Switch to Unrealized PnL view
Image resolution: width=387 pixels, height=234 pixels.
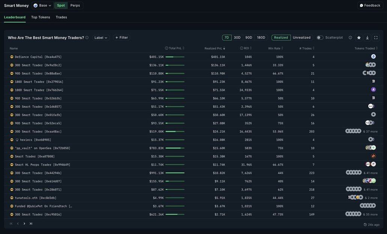pyautogui.click(x=301, y=37)
